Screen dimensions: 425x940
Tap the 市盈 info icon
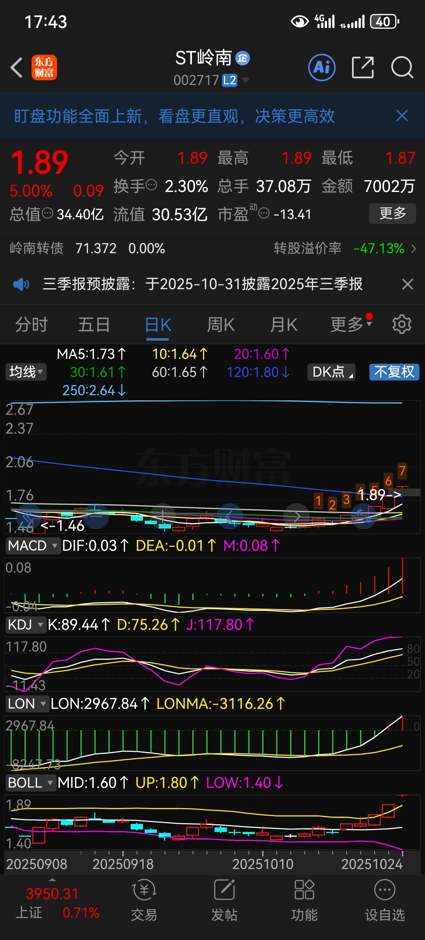(x=264, y=213)
